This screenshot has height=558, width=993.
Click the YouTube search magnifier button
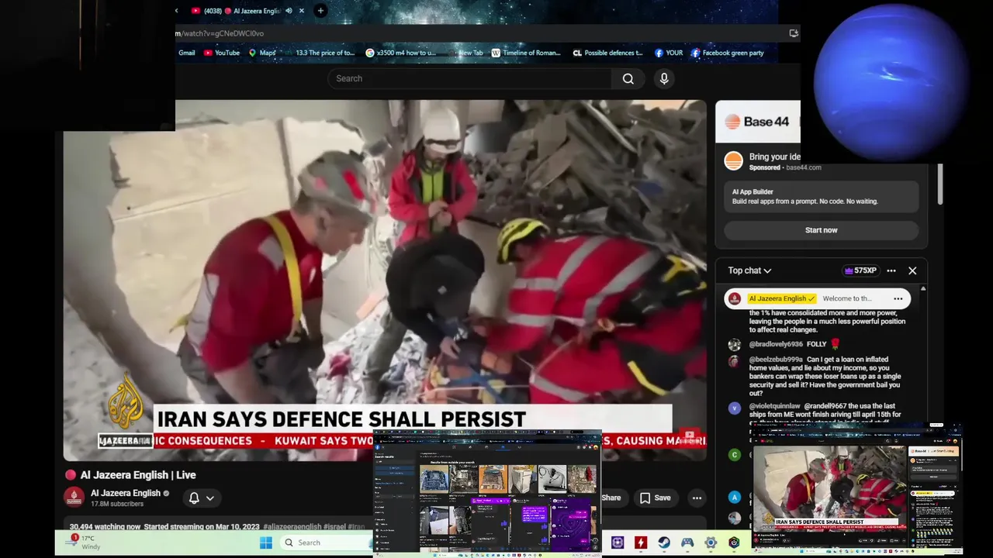628,78
